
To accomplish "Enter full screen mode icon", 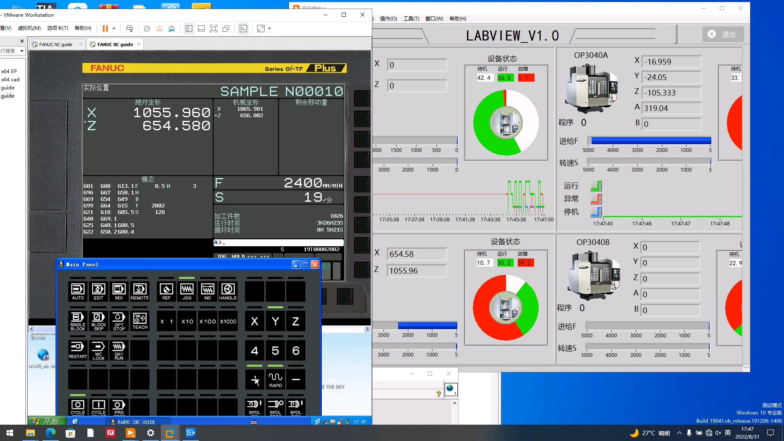I will (214, 29).
